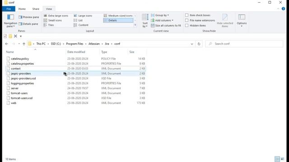Image resolution: width=289 pixels, height=162 pixels.
Task: Switch to Medium-sized icons layout
Action: tap(118, 16)
